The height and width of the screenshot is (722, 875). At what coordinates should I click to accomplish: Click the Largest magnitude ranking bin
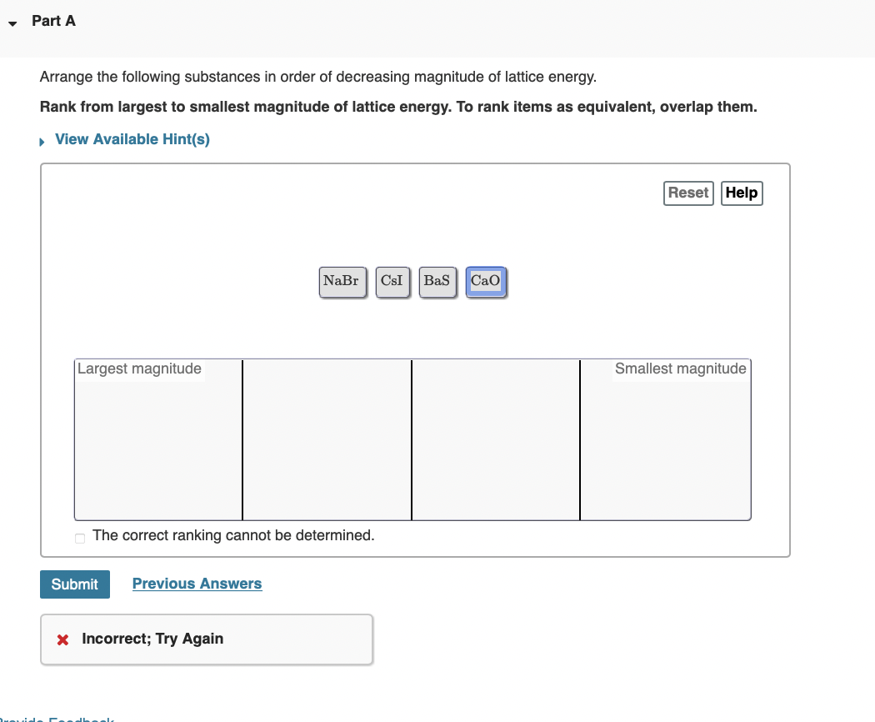[158, 439]
